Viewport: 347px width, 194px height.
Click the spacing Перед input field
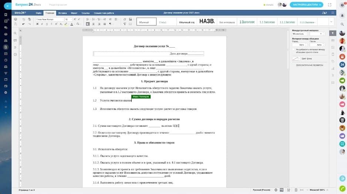coord(299,45)
